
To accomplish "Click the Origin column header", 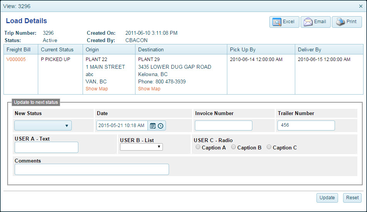I will click(109, 50).
